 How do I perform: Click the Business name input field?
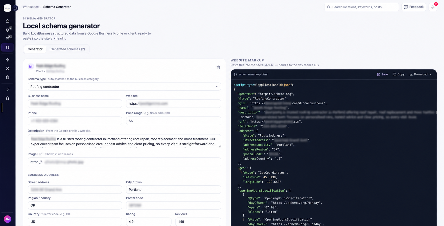(x=75, y=104)
